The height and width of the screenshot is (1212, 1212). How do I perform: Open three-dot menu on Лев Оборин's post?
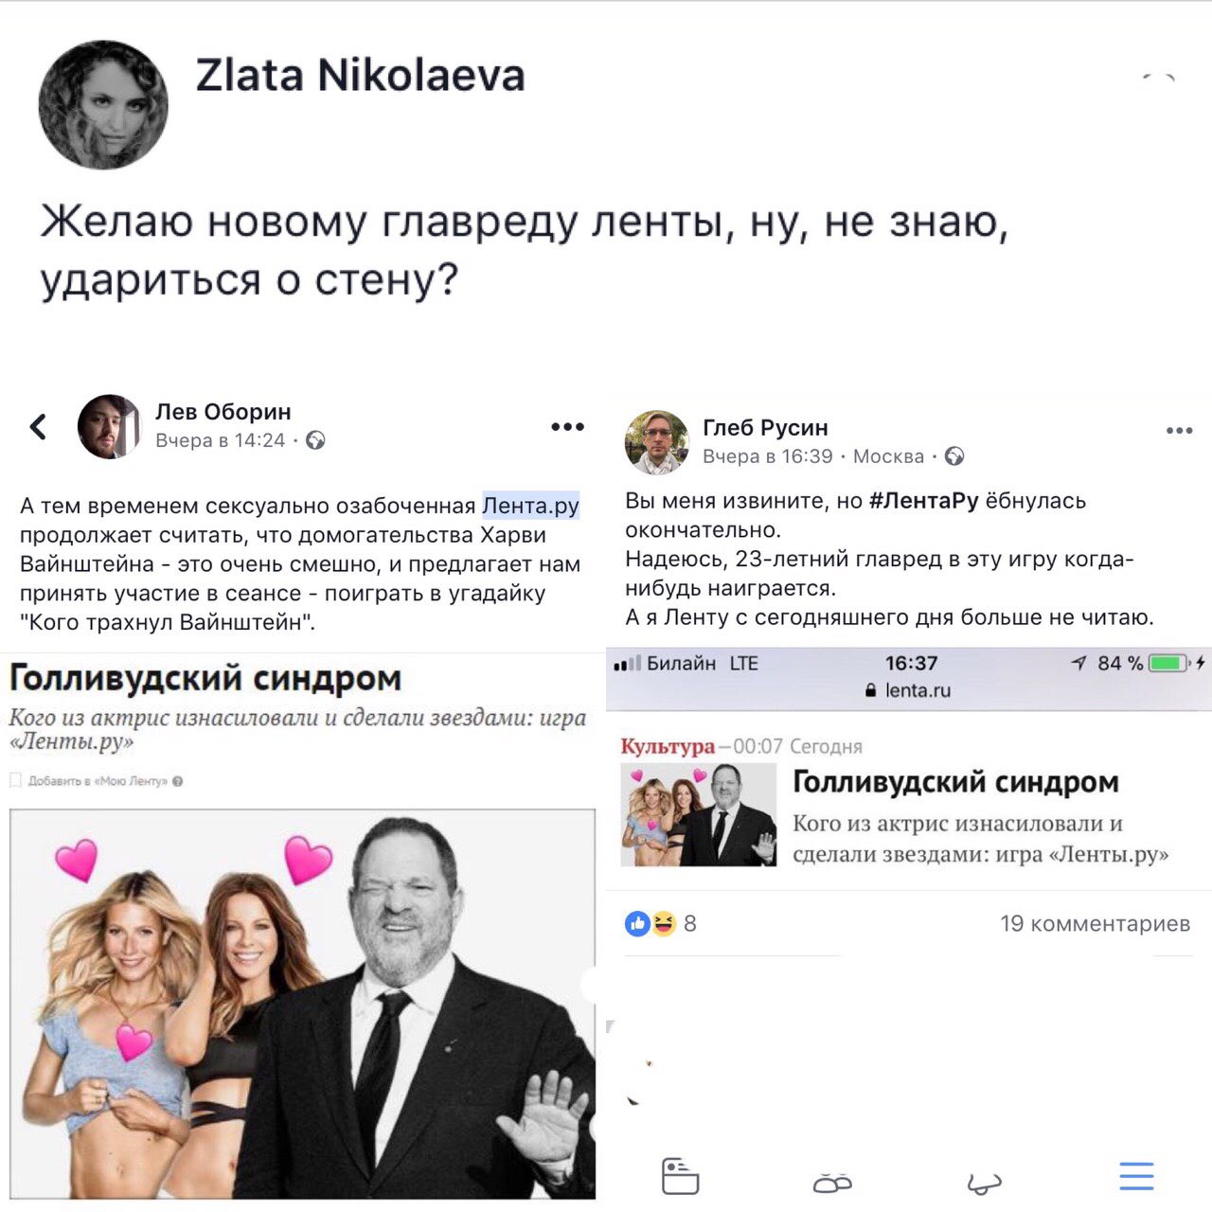567,427
